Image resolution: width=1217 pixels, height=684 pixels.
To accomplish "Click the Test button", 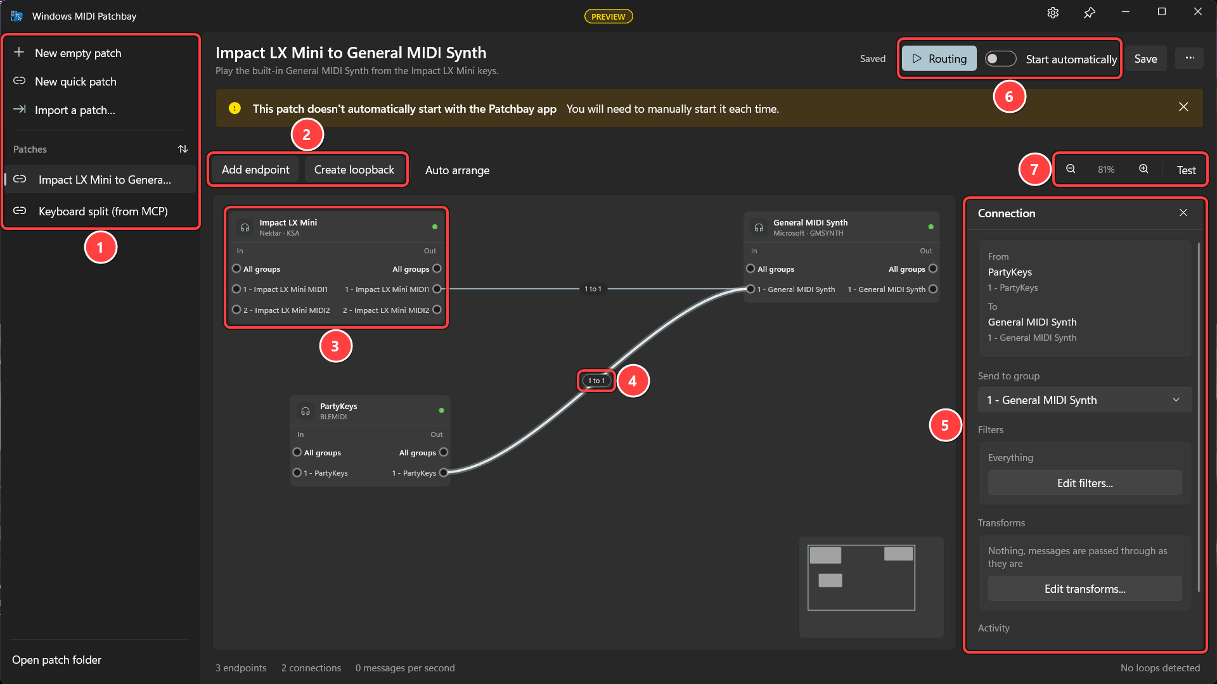I will pyautogui.click(x=1186, y=170).
